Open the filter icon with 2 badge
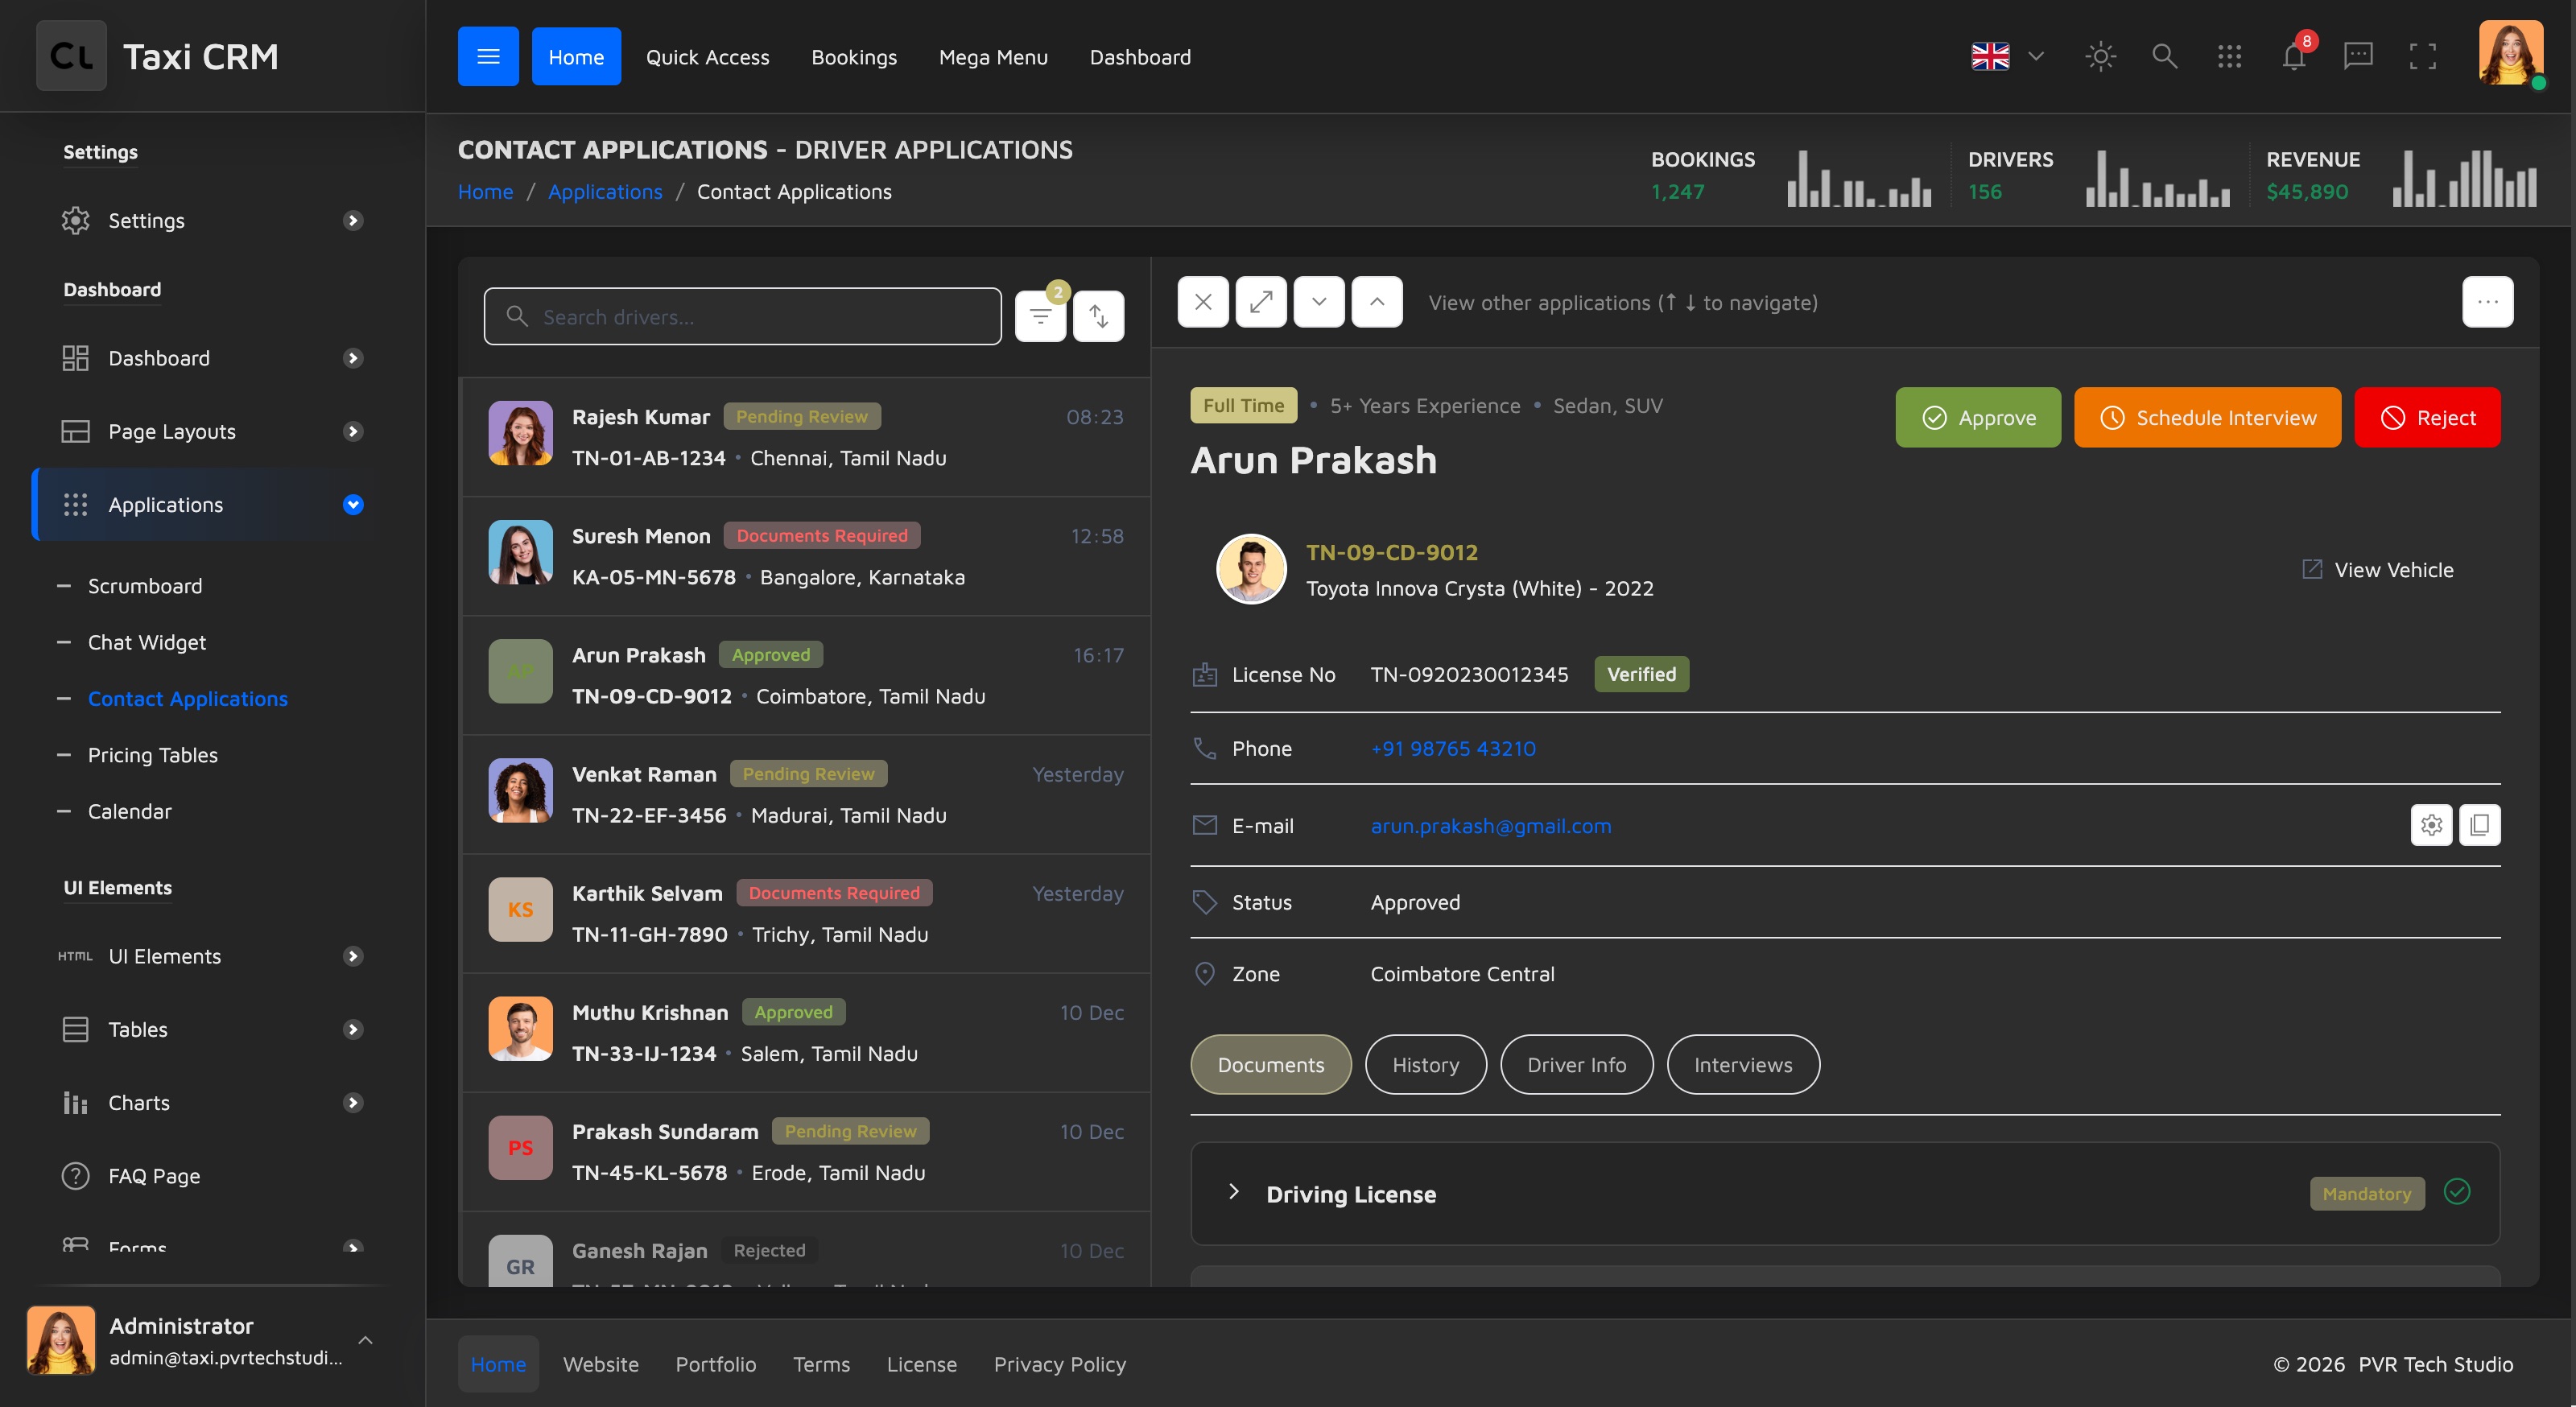Viewport: 2576px width, 1407px height. 1040,316
